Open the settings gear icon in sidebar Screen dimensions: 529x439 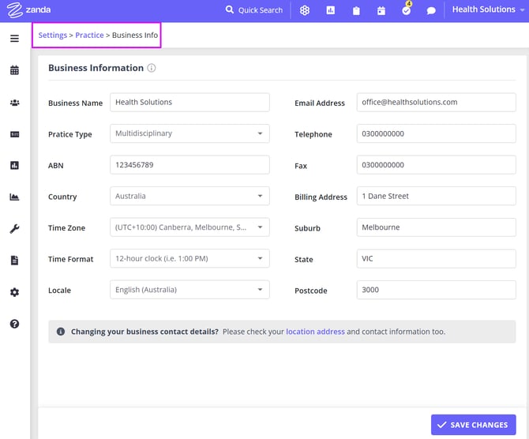click(x=14, y=292)
